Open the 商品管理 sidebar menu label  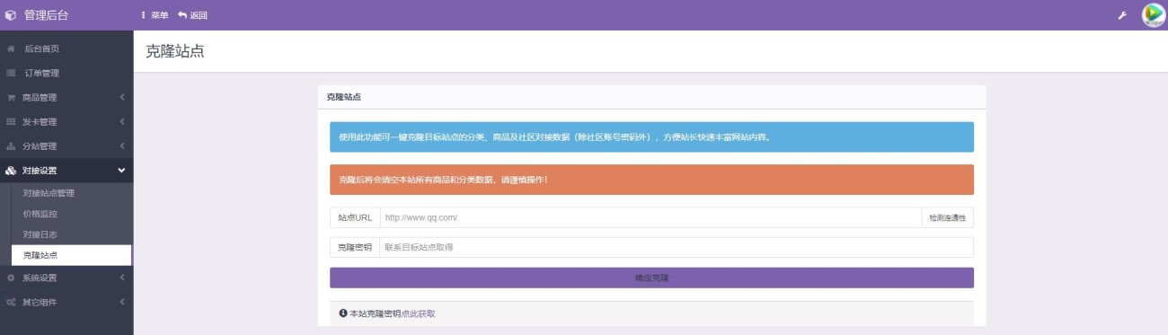pos(40,97)
